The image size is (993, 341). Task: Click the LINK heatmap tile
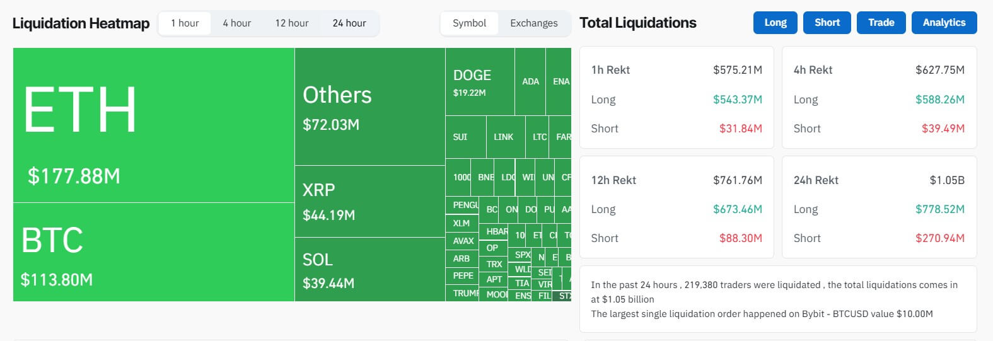click(x=505, y=137)
